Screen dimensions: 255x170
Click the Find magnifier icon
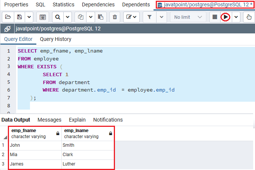(x=58, y=17)
